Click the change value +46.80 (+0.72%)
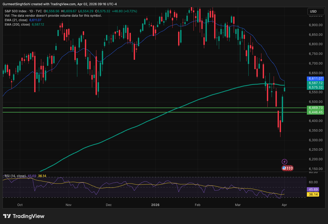Viewport: 328px width, 224px height. pos(124,11)
